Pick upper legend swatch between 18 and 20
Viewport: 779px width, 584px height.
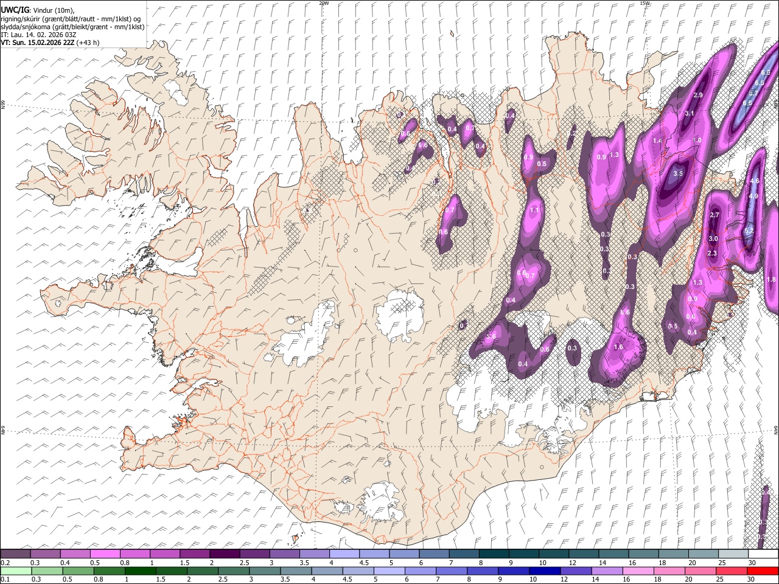tap(674, 554)
